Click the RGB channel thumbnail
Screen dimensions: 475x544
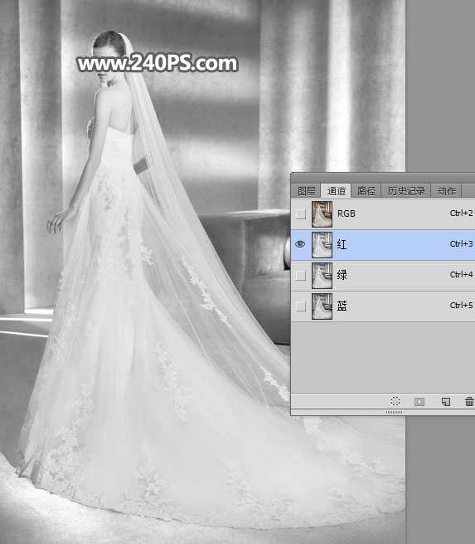coord(322,214)
